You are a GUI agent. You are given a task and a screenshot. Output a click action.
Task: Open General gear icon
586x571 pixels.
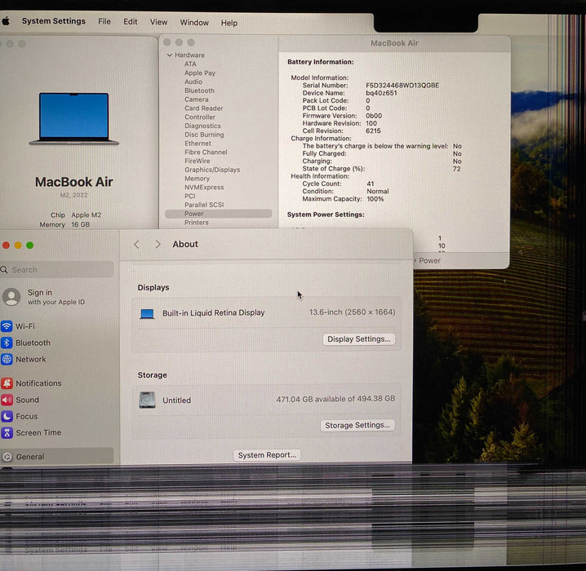click(7, 457)
